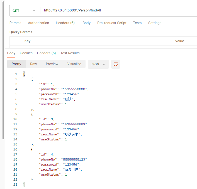Open the JSON format dropdown
The image size is (197, 189).
pos(98,64)
